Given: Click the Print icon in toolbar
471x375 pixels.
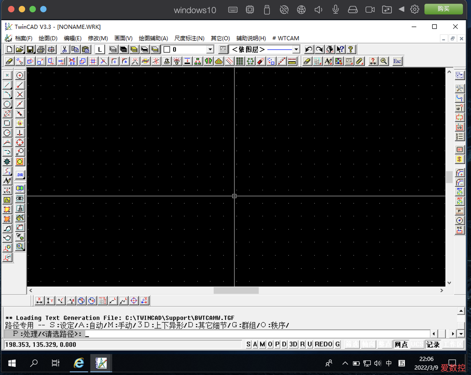Looking at the screenshot, I should coord(41,50).
